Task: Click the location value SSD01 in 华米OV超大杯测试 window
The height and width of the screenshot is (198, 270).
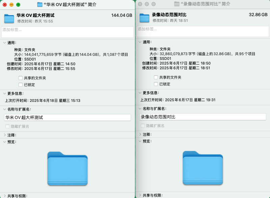Action: tap(30, 59)
